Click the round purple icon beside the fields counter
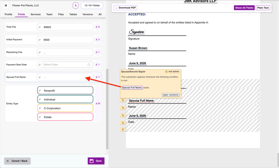This screenshot has height=168, width=279. pyautogui.click(x=76, y=5)
